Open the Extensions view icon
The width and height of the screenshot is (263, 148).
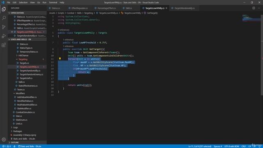(x=4, y=45)
